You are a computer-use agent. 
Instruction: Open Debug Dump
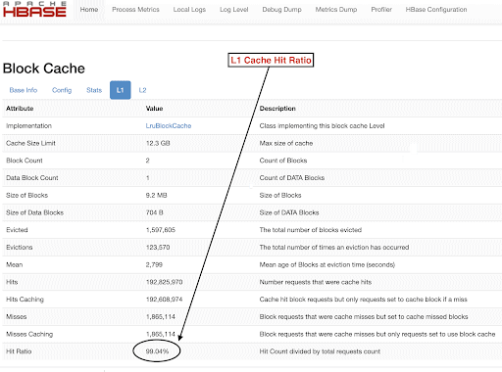[x=281, y=10]
